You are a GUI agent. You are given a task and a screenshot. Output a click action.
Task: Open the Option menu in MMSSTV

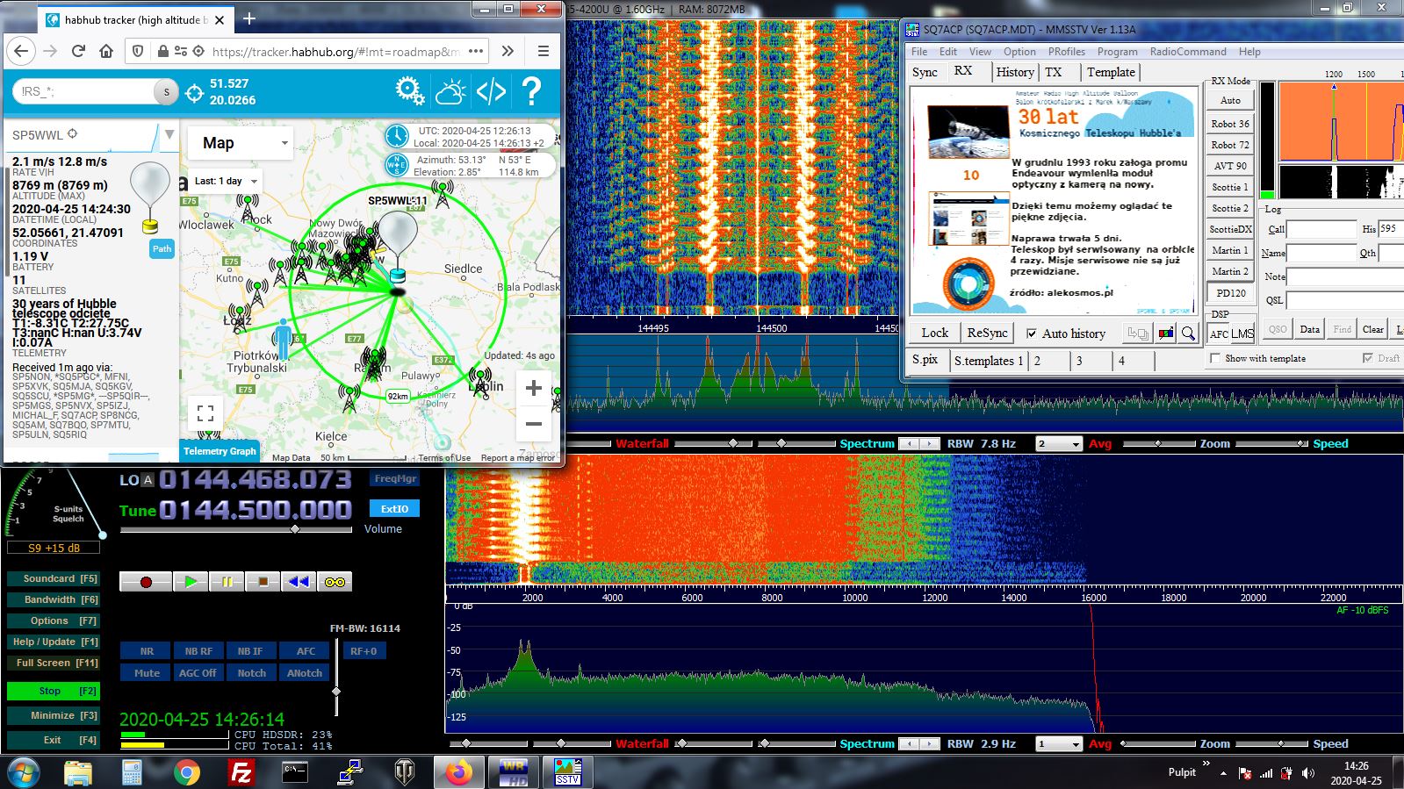(1019, 52)
